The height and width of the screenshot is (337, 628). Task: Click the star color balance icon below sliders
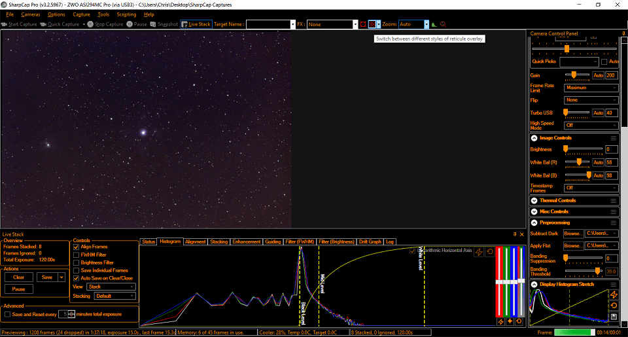point(510,321)
